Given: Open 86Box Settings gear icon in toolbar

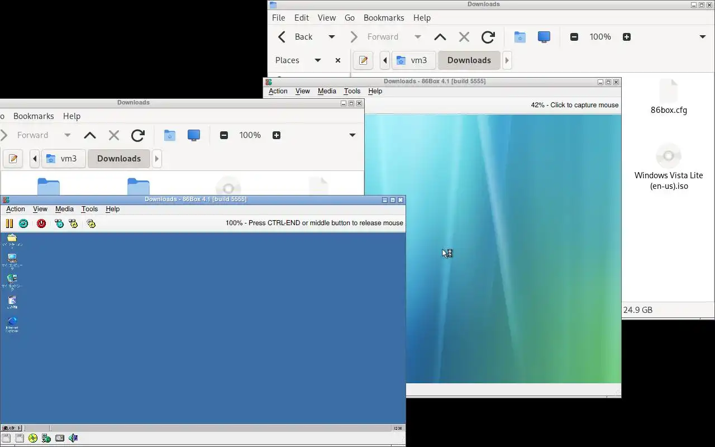Looking at the screenshot, I should point(91,223).
